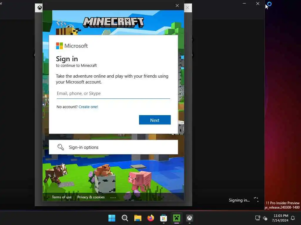
Task: Open the Create one! account link
Action: tap(88, 107)
